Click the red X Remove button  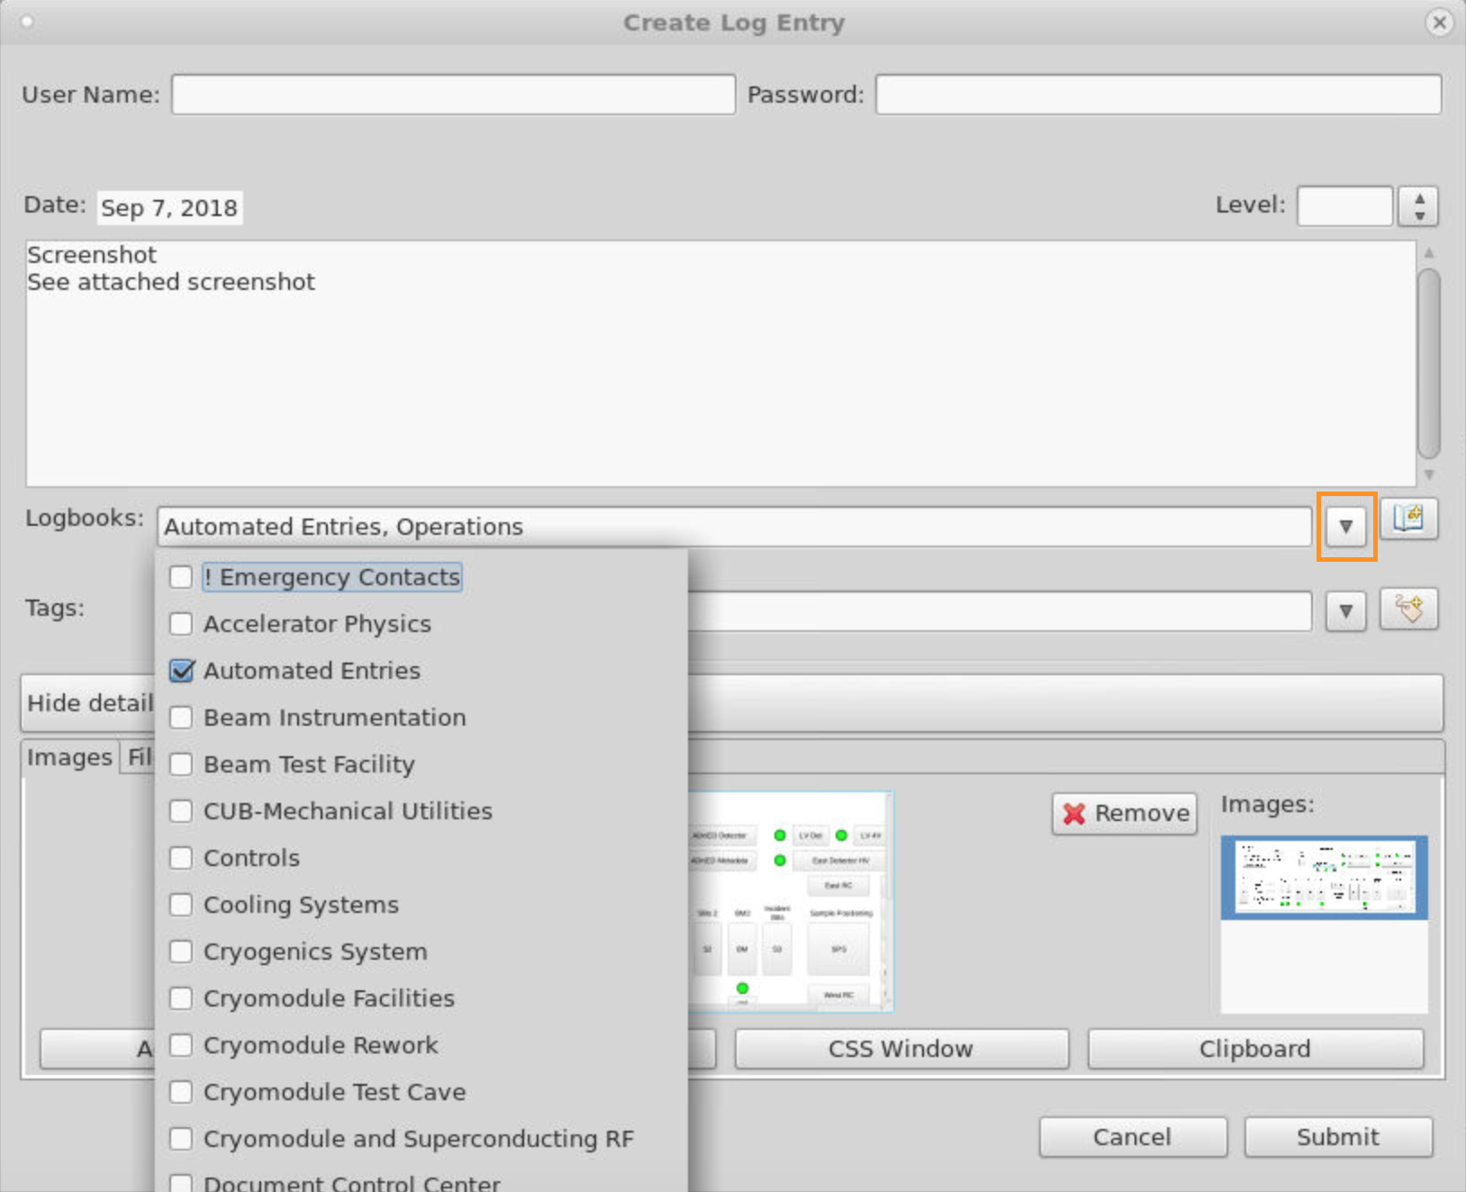point(1125,814)
